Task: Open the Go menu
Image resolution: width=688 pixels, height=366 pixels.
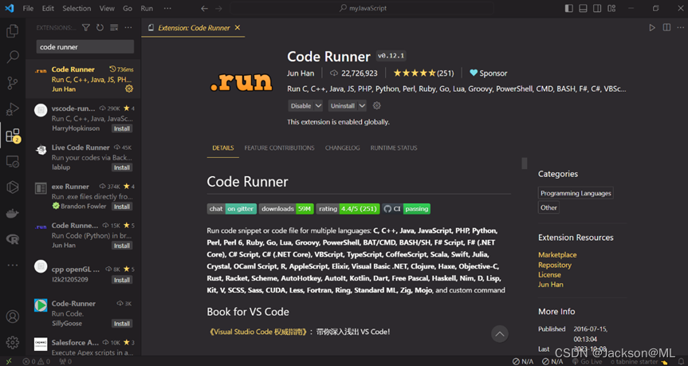Action: point(128,8)
